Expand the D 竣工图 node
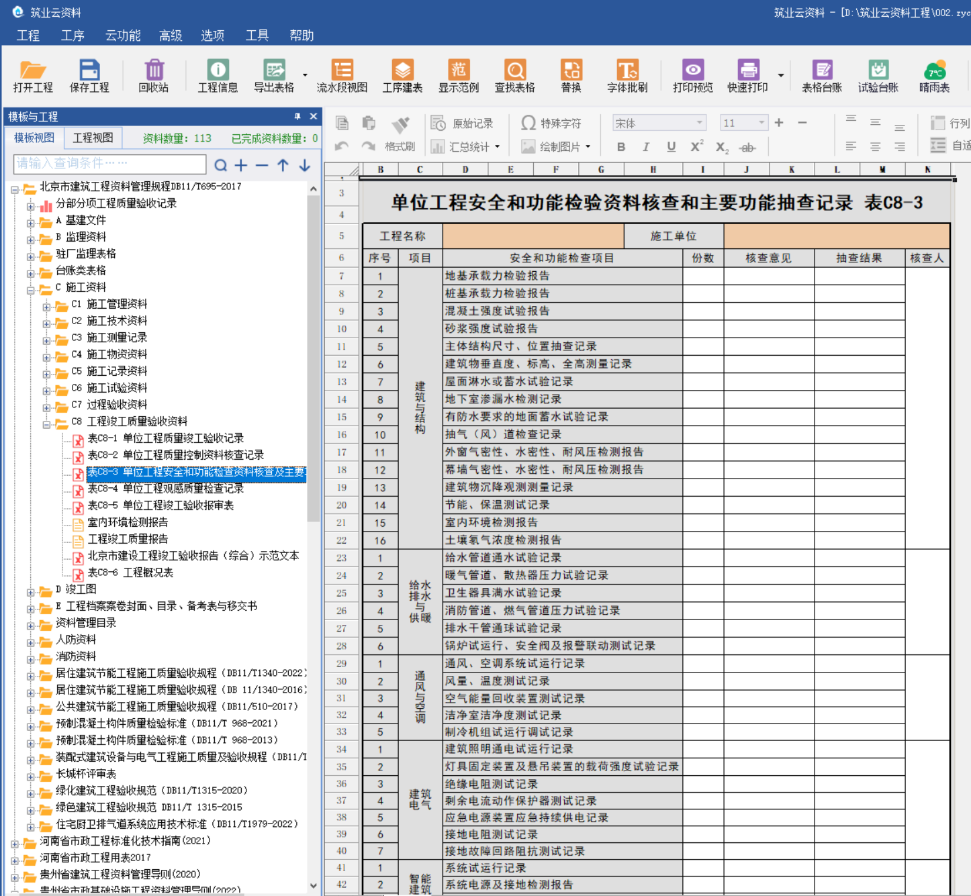This screenshot has width=971, height=896. point(30,593)
